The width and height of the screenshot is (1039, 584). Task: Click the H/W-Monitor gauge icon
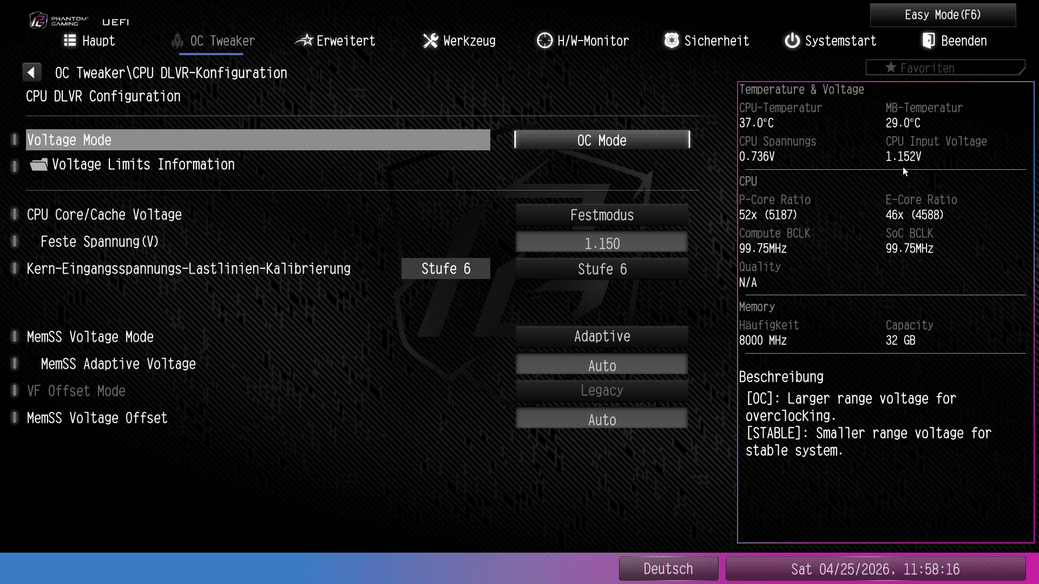pyautogui.click(x=544, y=41)
